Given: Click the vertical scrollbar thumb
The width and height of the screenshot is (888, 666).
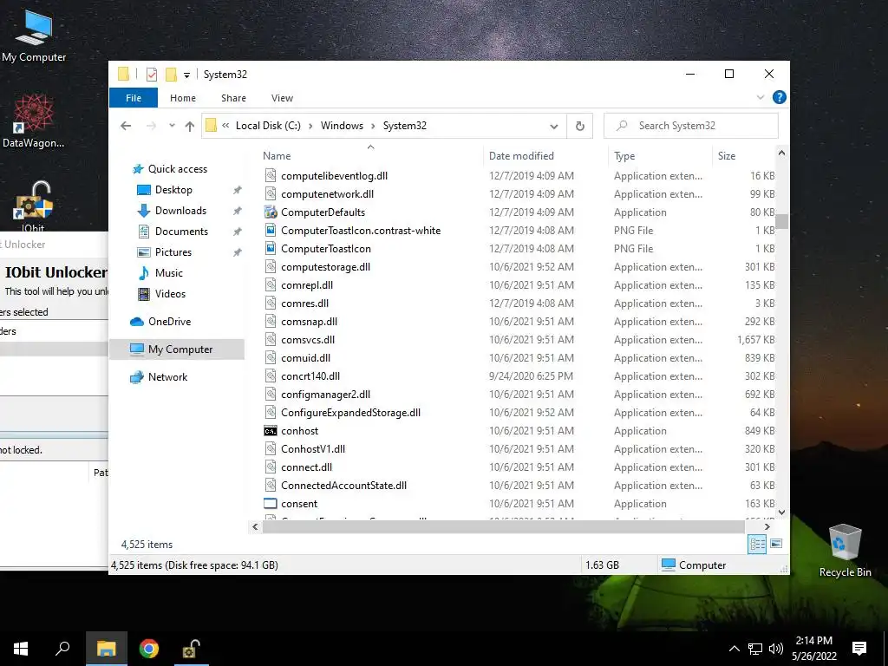Looking at the screenshot, I should pyautogui.click(x=782, y=221).
